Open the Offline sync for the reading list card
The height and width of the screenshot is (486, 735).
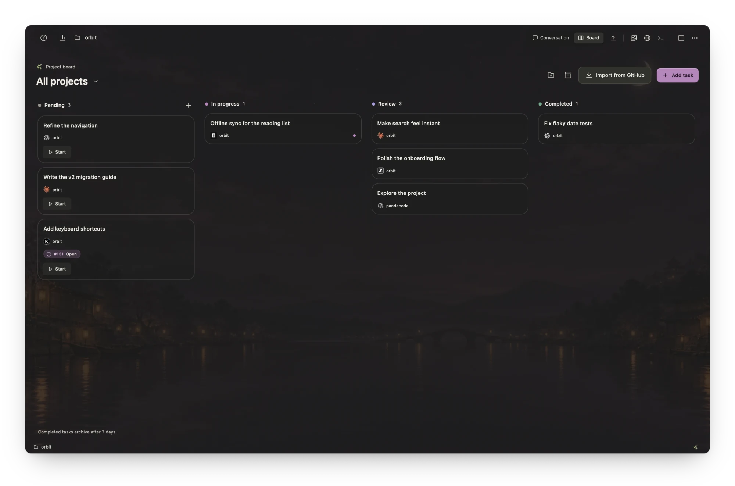(283, 129)
